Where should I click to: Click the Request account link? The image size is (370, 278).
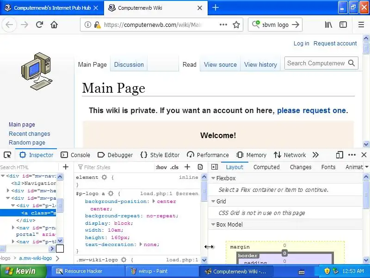pos(335,44)
